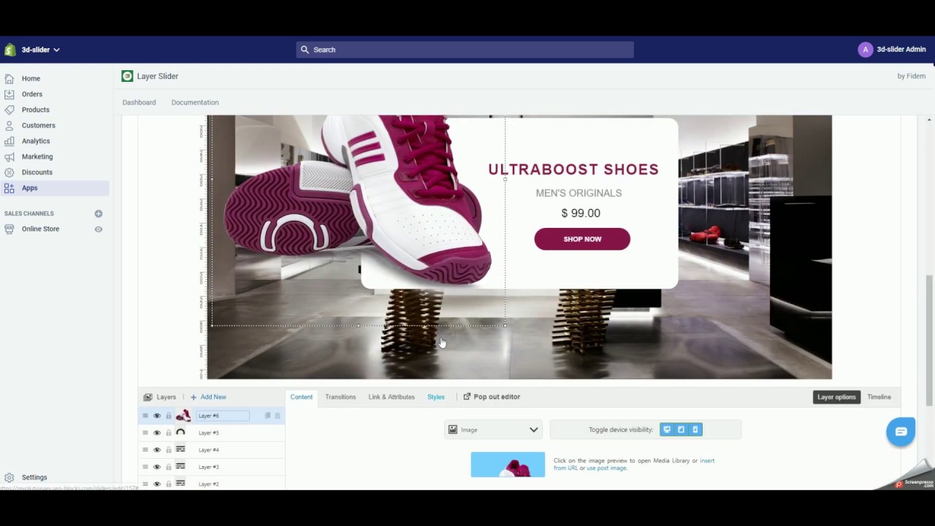
Task: Select the $ 99.00 price text
Action: pos(581,213)
